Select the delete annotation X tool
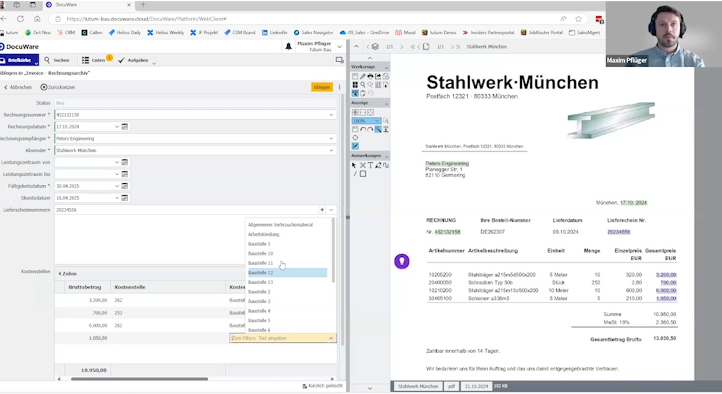 click(x=363, y=165)
